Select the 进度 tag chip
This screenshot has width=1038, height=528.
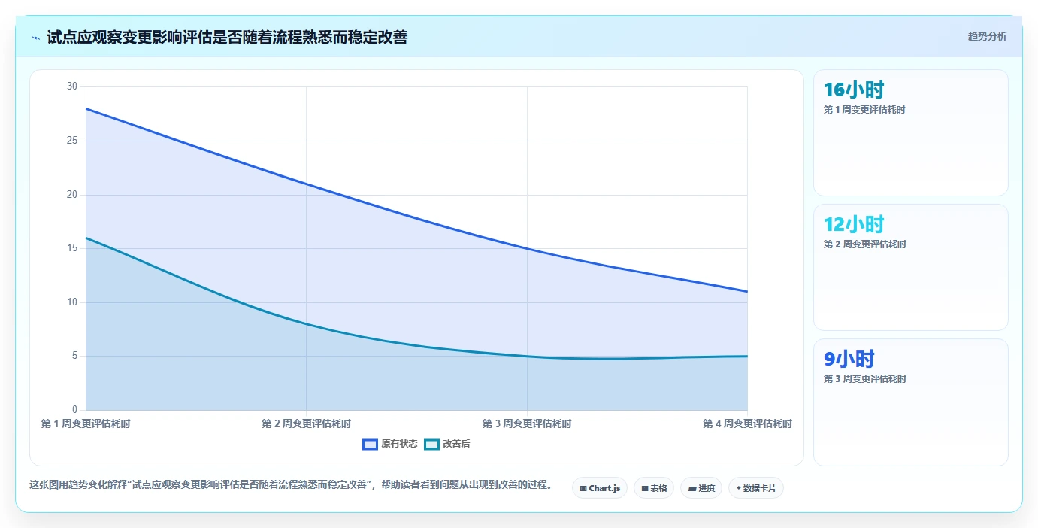(701, 488)
